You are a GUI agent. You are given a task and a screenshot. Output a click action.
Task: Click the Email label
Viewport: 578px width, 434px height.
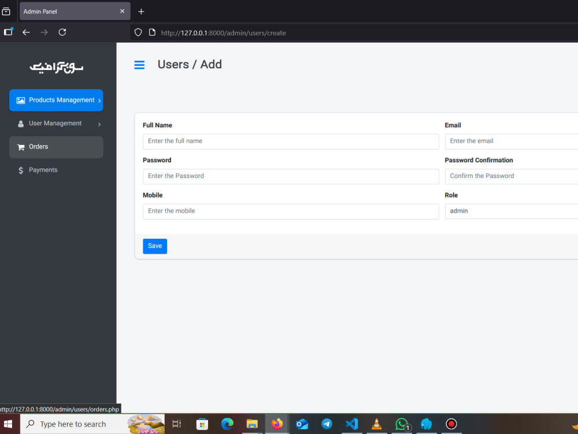coord(453,125)
